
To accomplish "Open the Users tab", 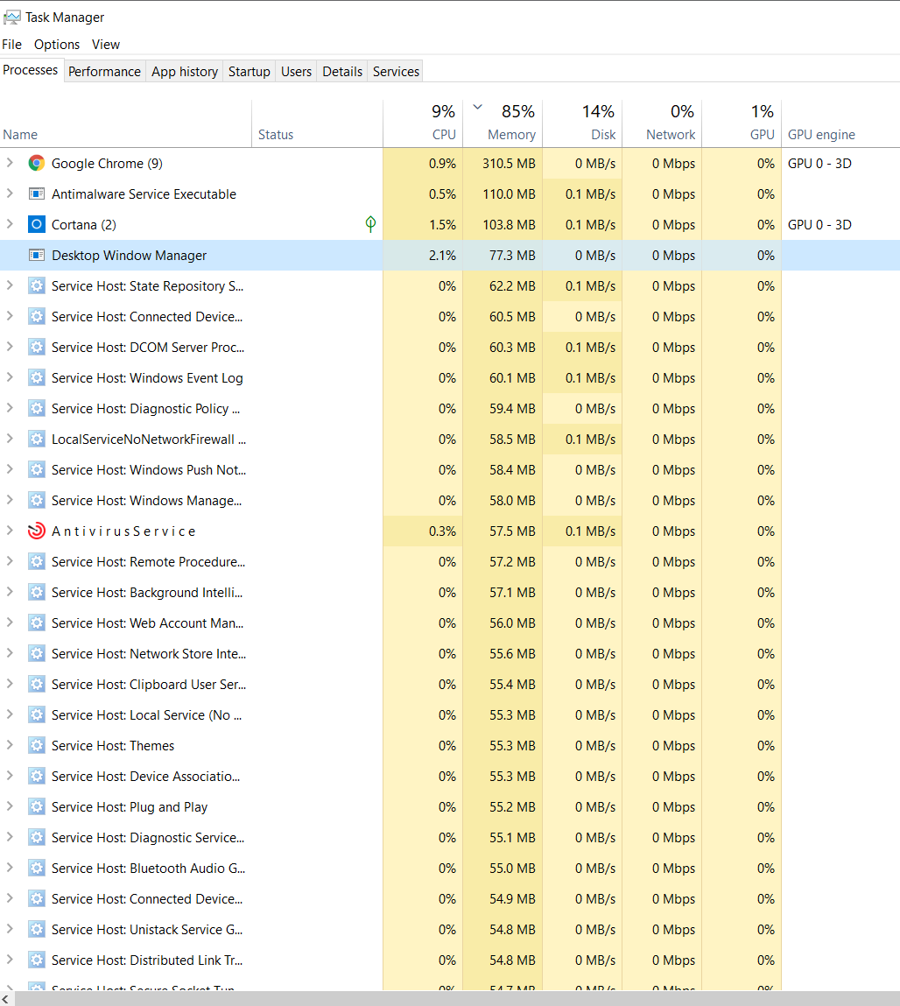I will tap(297, 71).
